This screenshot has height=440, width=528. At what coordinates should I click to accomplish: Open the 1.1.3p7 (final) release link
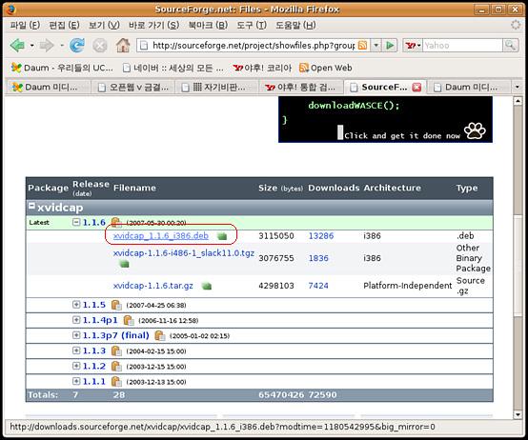116,335
